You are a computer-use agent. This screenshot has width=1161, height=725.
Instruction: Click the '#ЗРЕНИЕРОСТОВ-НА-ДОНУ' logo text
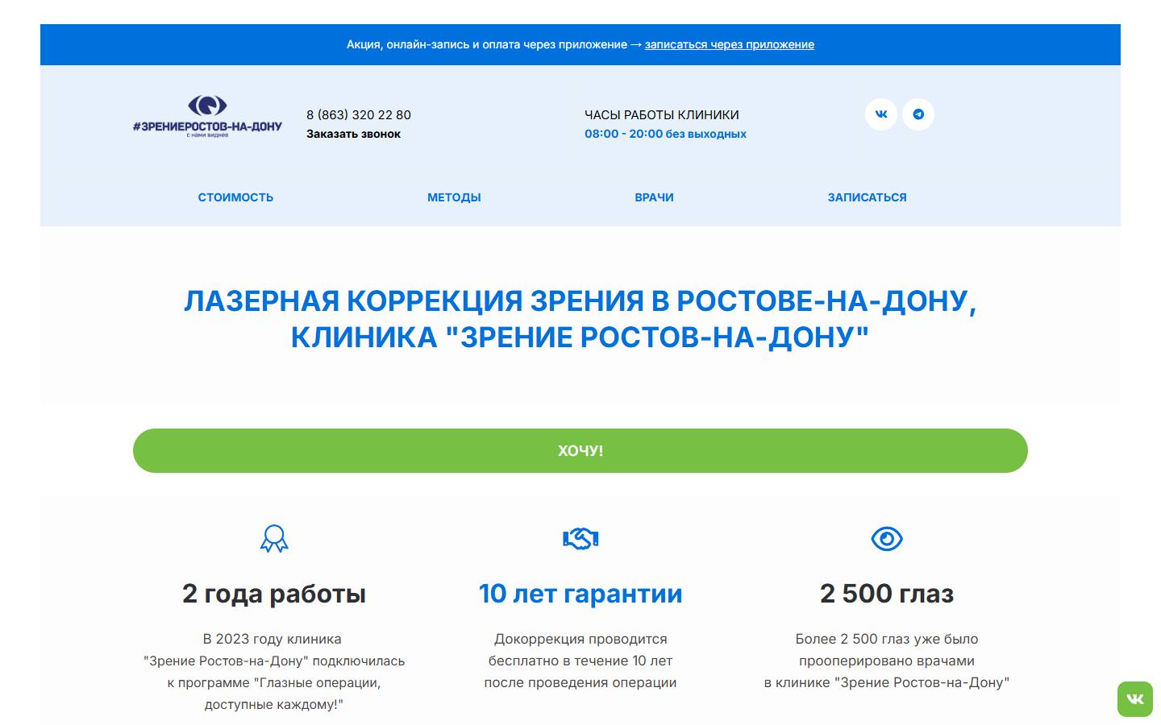point(207,126)
